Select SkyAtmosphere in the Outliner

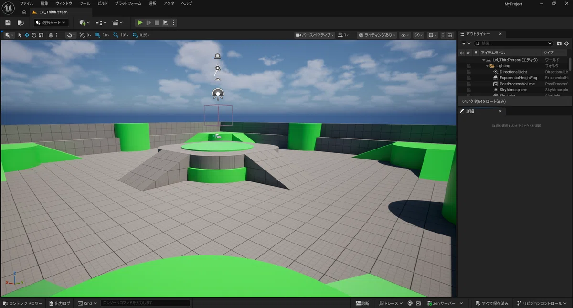(x=513, y=90)
